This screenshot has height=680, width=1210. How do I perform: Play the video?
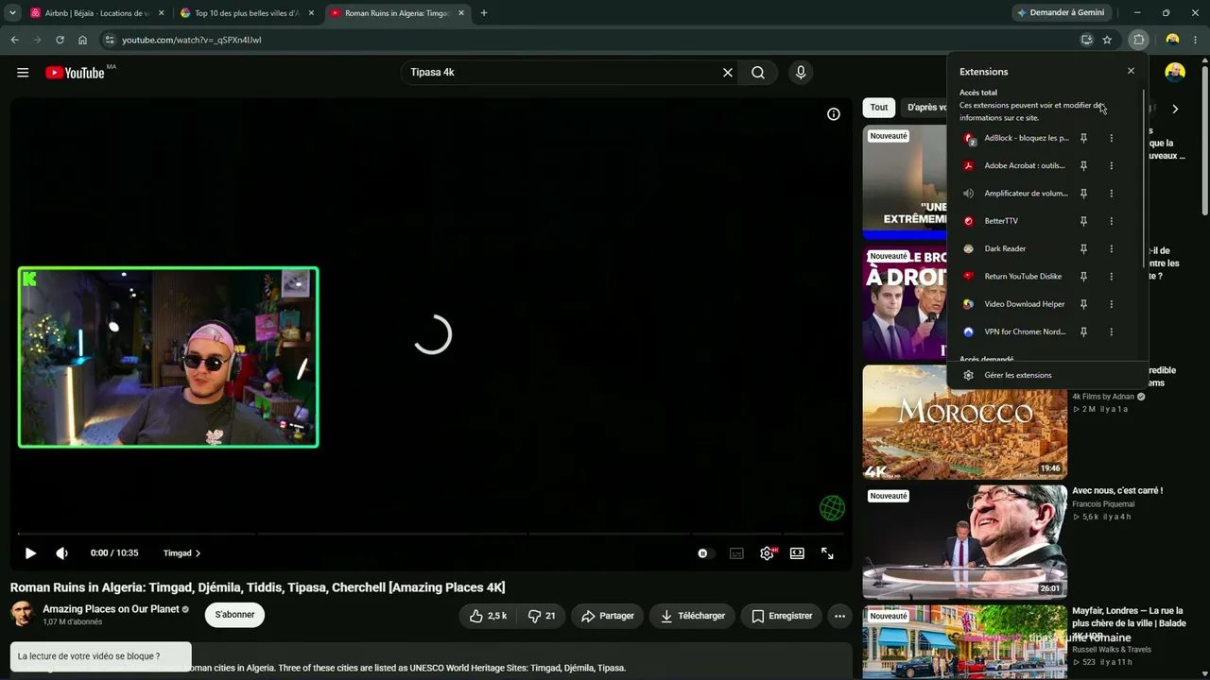[30, 553]
